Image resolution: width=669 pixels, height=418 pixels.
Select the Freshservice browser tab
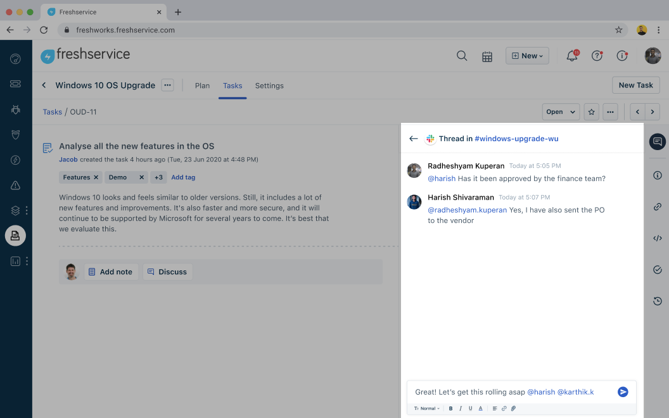pos(104,12)
